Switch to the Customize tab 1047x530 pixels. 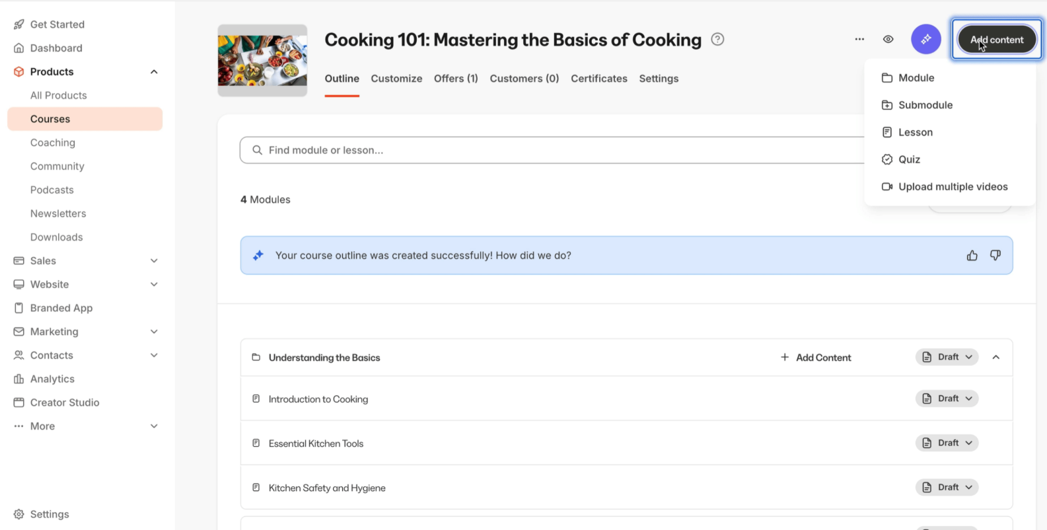click(x=396, y=79)
